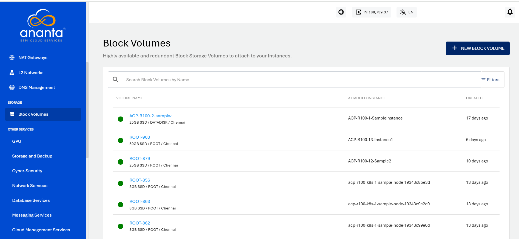519x239 pixels.
Task: Click status dot of ROOT-879
Action: (x=121, y=162)
